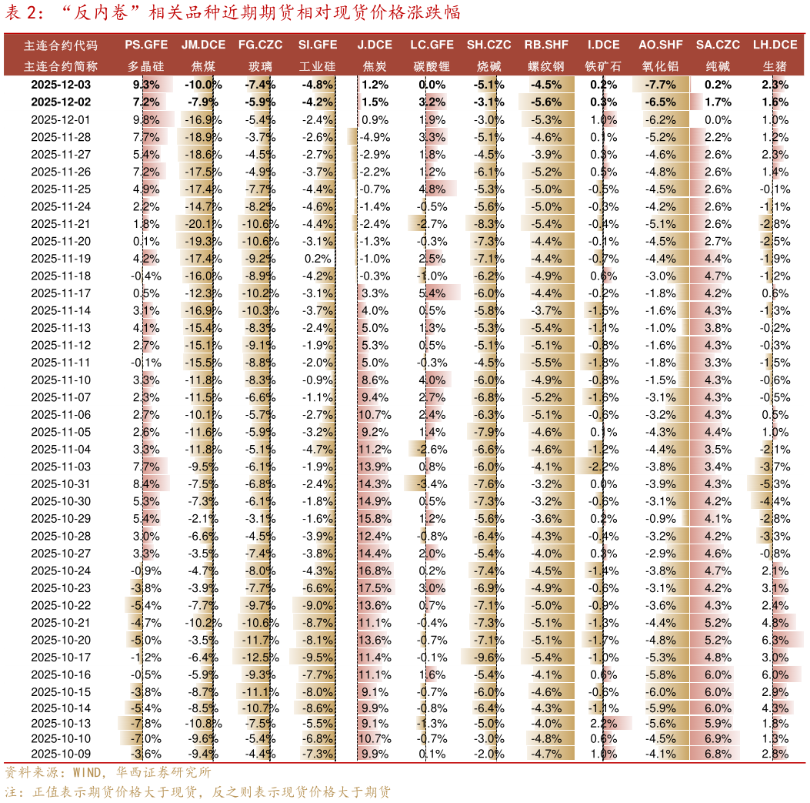Click the 2025-10-13 date row label
This screenshot has height=803, width=810.
61,724
